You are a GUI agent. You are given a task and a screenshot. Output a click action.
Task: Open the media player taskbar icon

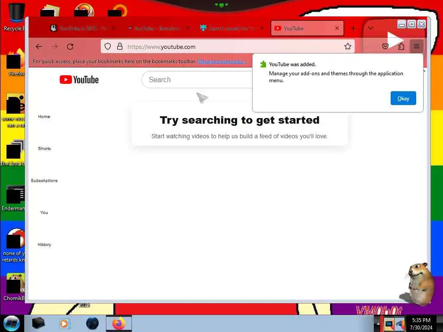tap(64, 323)
